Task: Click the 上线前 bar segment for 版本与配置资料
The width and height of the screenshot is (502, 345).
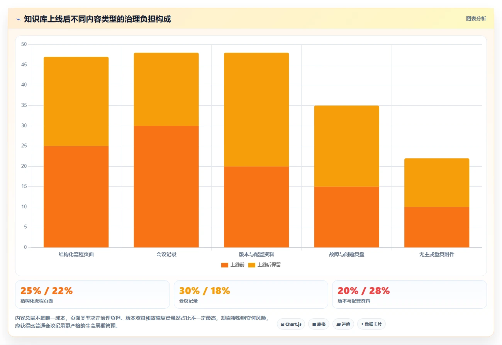Action: click(x=256, y=207)
